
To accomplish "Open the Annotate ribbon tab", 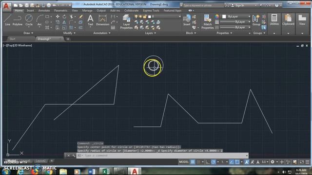I will tap(44, 11).
